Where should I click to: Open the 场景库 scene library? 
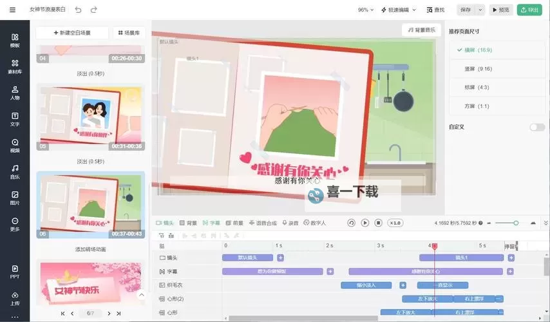coord(129,33)
